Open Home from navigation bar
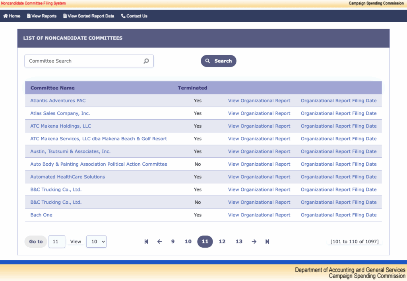Image resolution: width=407 pixels, height=281 pixels. 12,16
